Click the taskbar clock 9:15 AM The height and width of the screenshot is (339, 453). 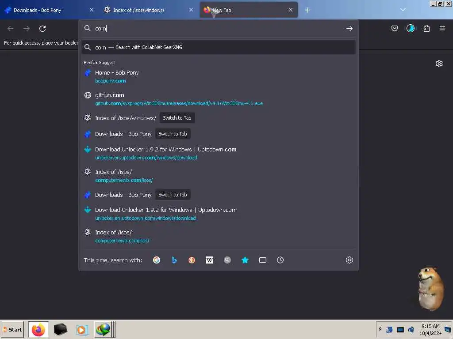tap(430, 326)
